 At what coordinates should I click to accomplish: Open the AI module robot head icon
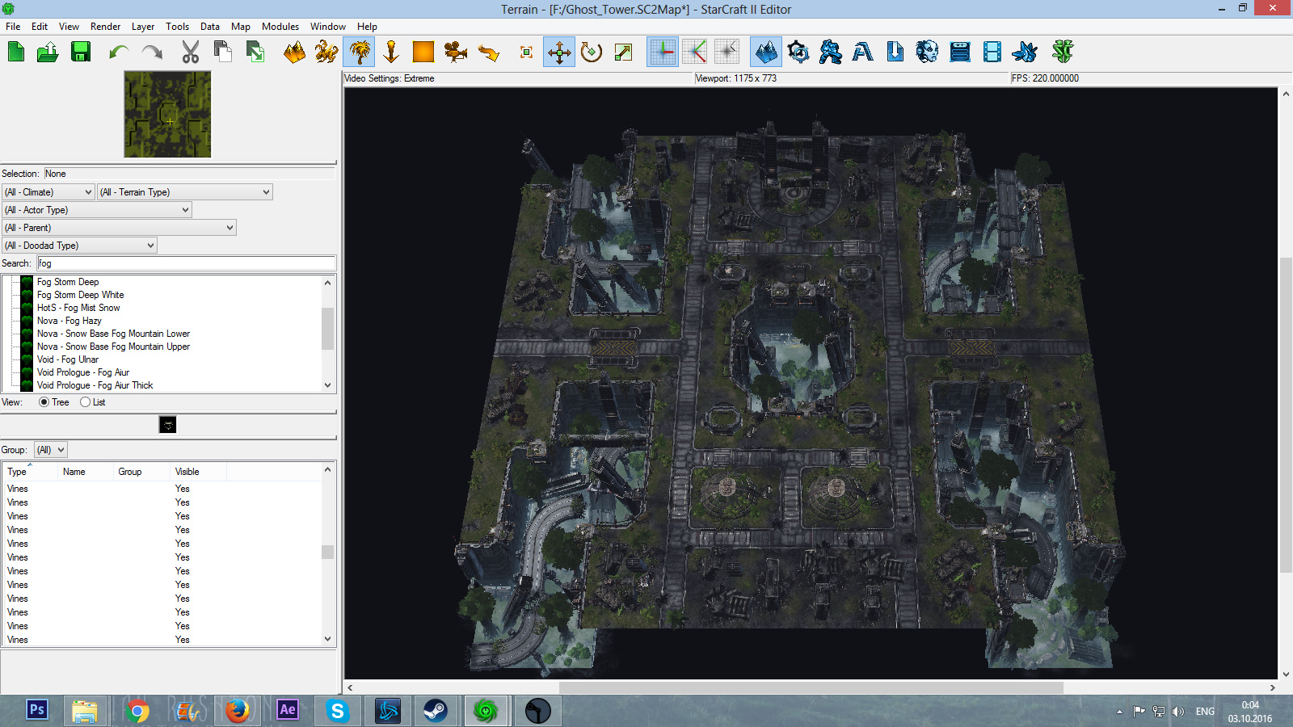pyautogui.click(x=928, y=53)
